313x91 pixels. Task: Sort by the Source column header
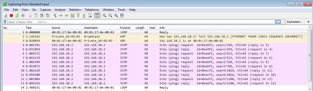click(67, 28)
